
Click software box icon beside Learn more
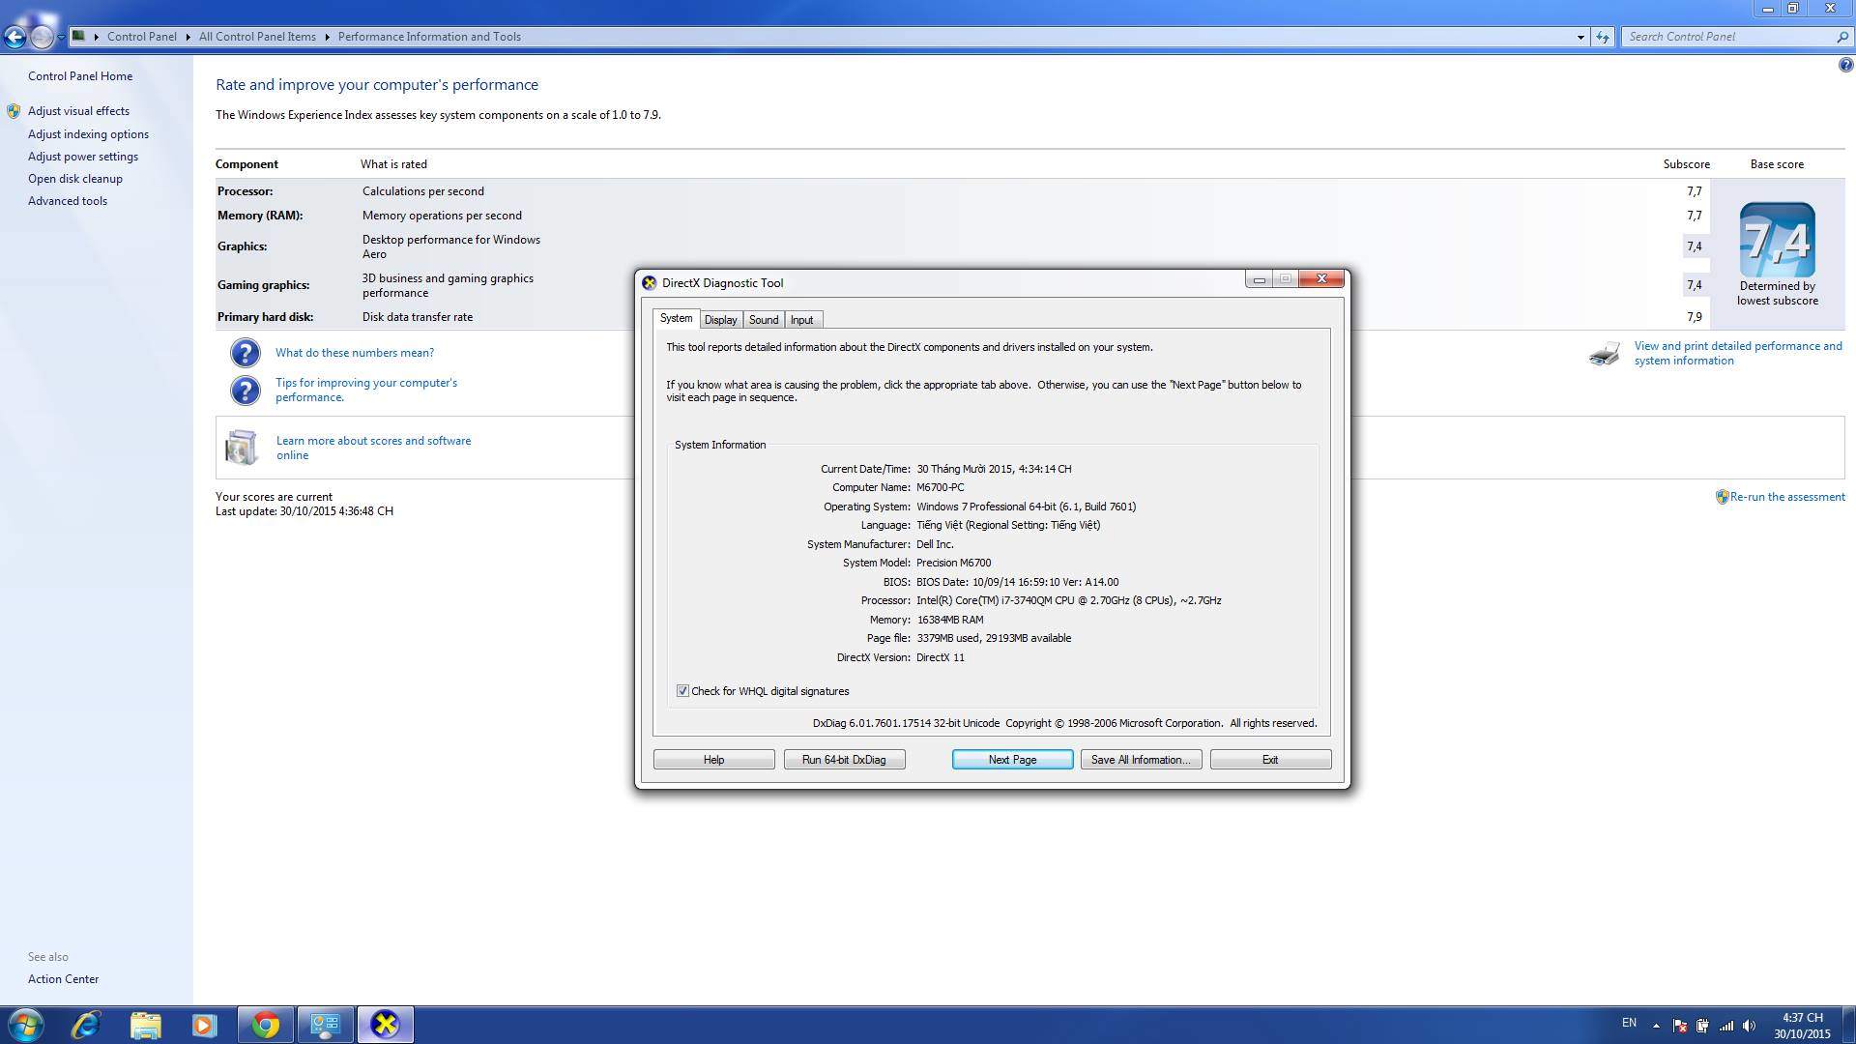242,448
